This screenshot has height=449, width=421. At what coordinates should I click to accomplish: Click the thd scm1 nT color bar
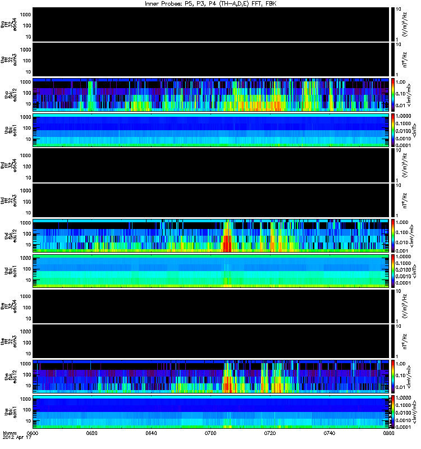pos(392,271)
